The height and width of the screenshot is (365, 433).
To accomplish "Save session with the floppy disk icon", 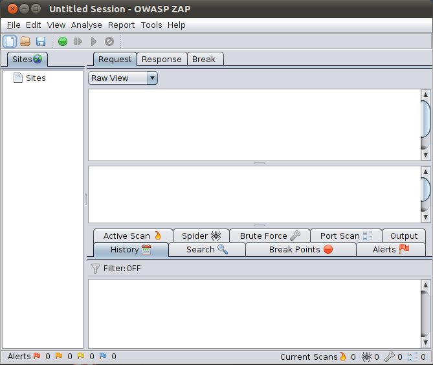I will point(41,41).
